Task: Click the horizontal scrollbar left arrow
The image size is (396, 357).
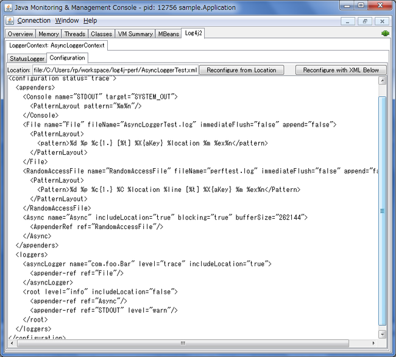Action: pyautogui.click(x=12, y=343)
